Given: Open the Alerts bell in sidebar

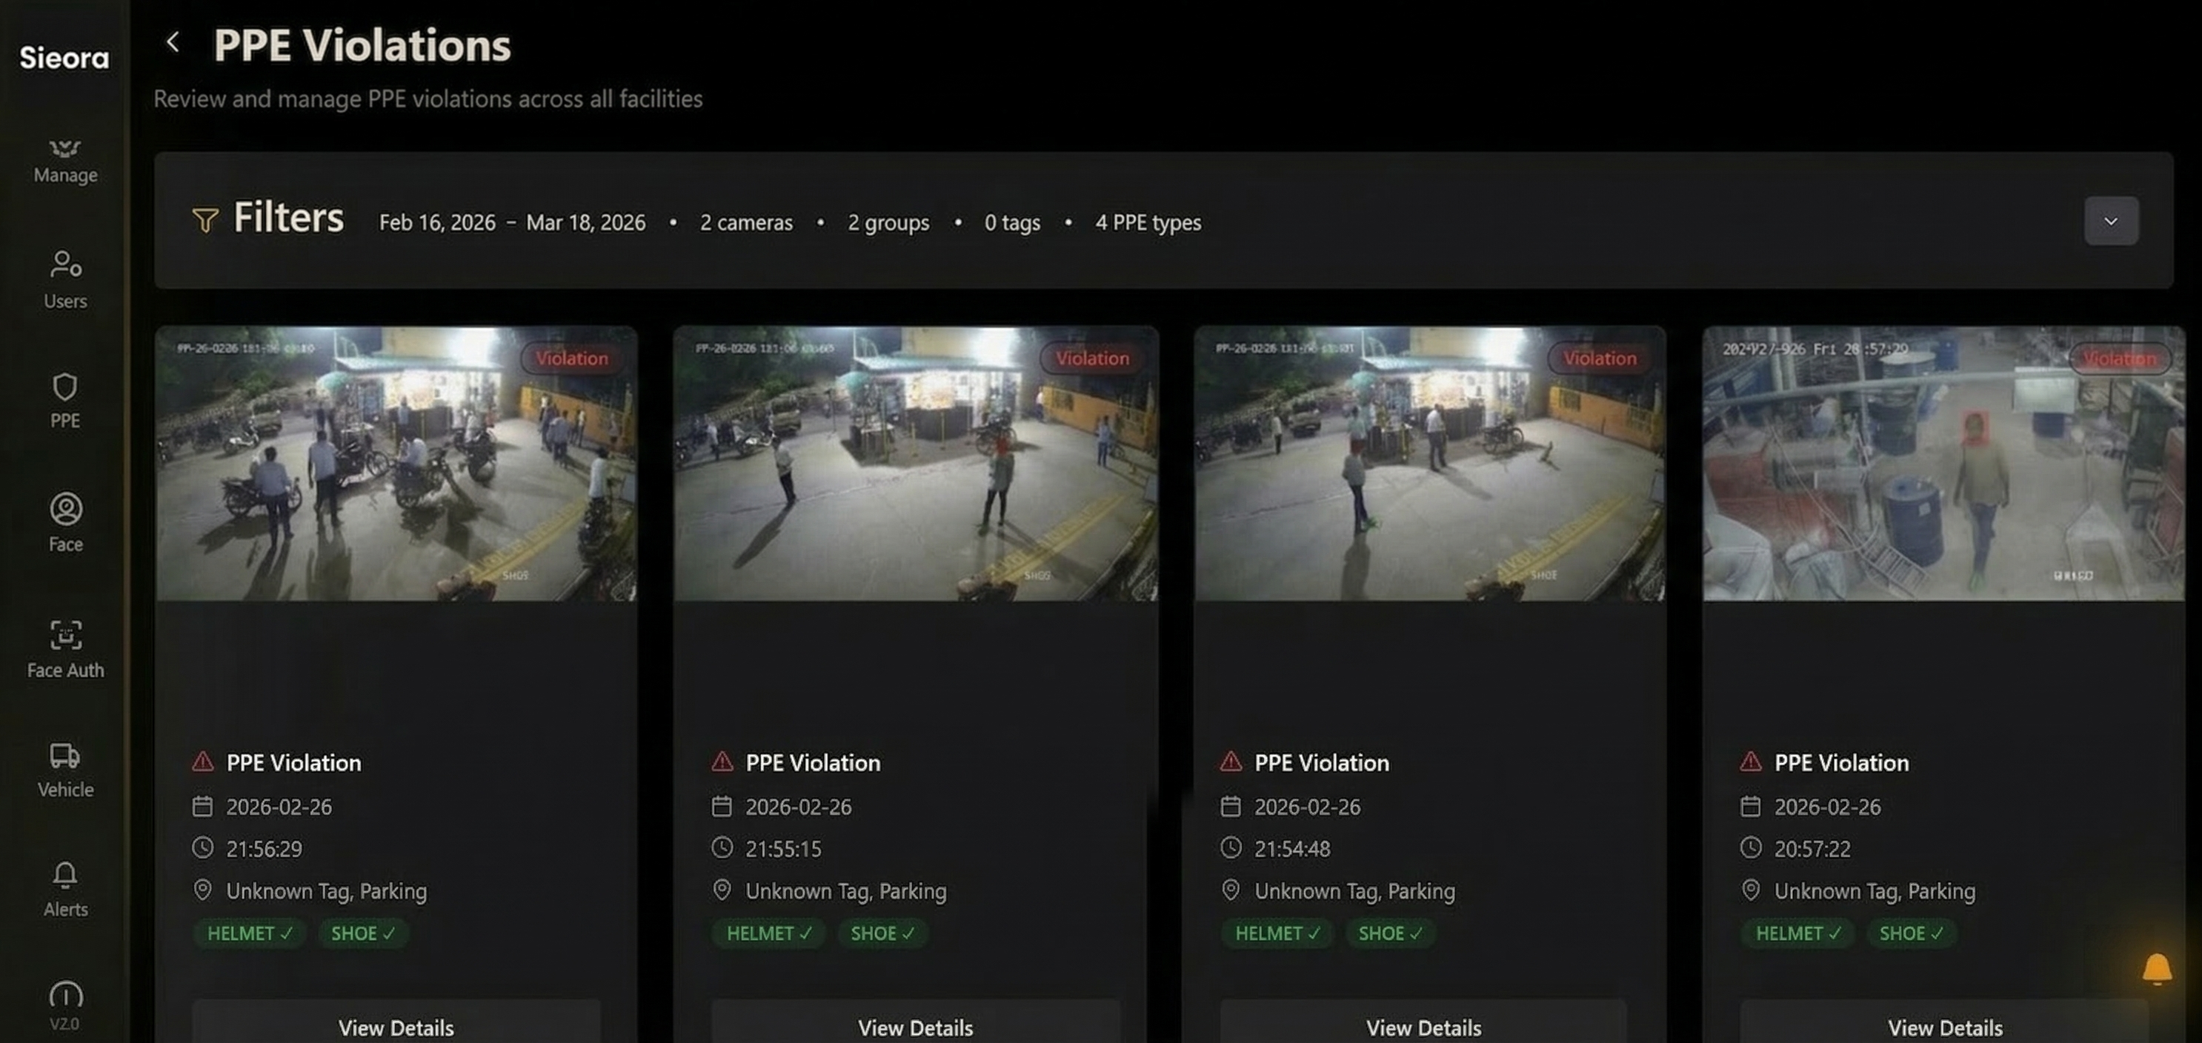Looking at the screenshot, I should (x=65, y=889).
